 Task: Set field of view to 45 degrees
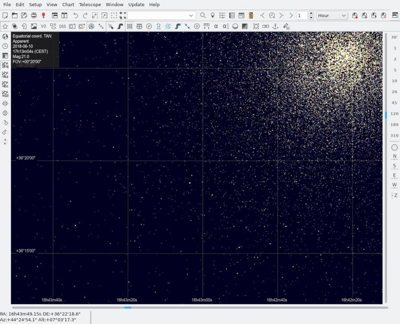[394, 103]
